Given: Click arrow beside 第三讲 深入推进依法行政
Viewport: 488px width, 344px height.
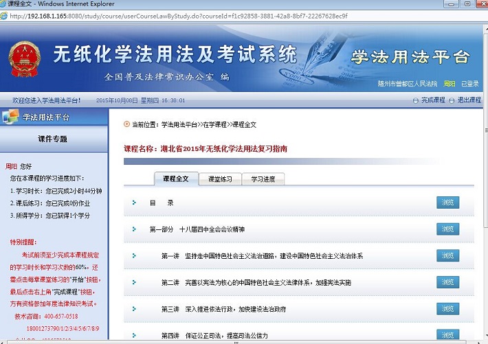Looking at the screenshot, I should coord(135,308).
